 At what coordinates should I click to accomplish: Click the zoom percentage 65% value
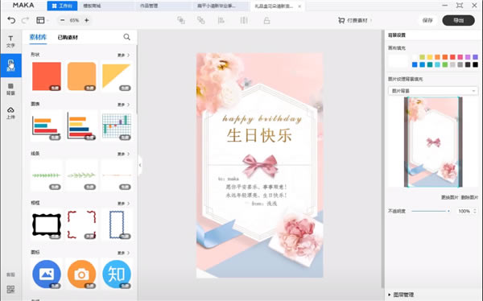pos(74,20)
